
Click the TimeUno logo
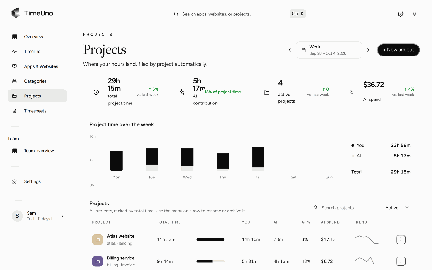tap(32, 13)
